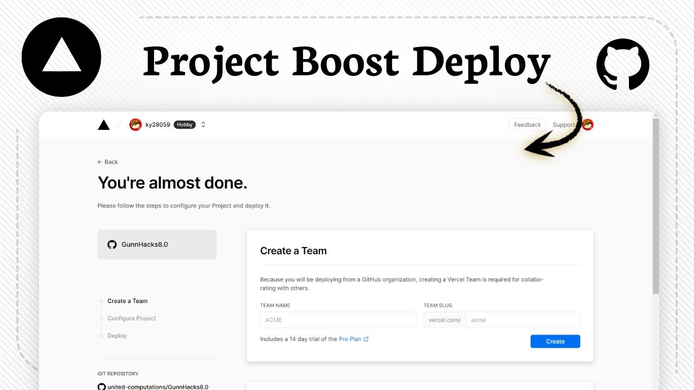The height and width of the screenshot is (390, 694).
Task: Click the "vercel.com/" slug prefix
Action: (x=445, y=320)
